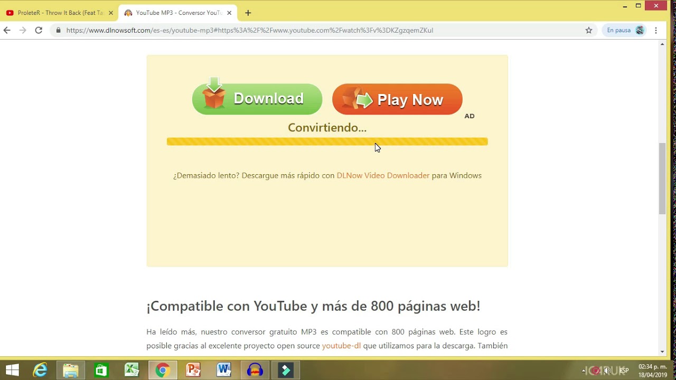Open File Explorer from taskbar
The height and width of the screenshot is (380, 676).
[71, 370]
